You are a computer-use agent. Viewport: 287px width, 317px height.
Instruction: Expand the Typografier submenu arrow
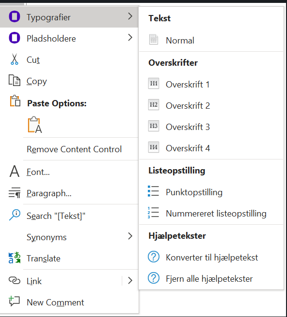[x=130, y=16]
